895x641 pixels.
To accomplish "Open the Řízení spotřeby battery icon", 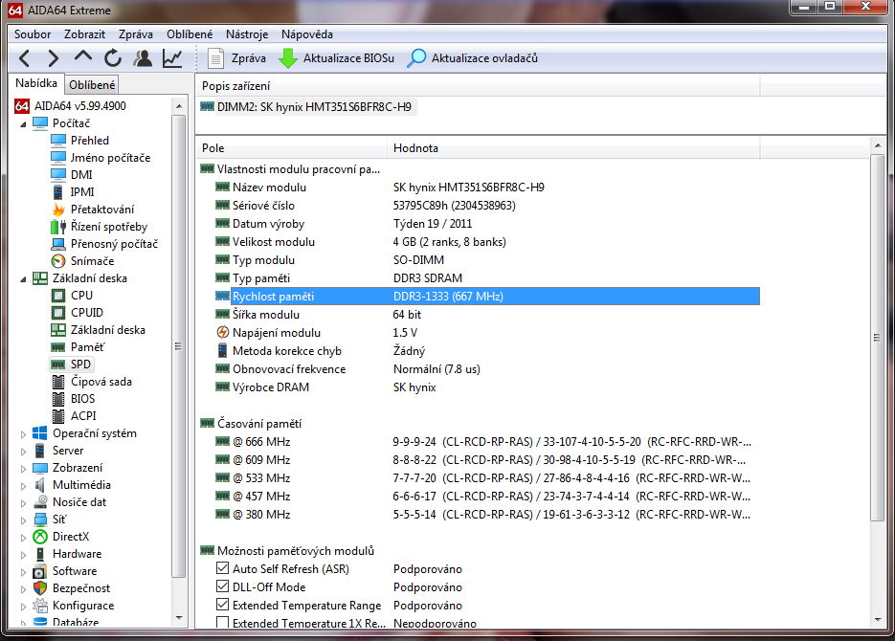I will [x=58, y=227].
